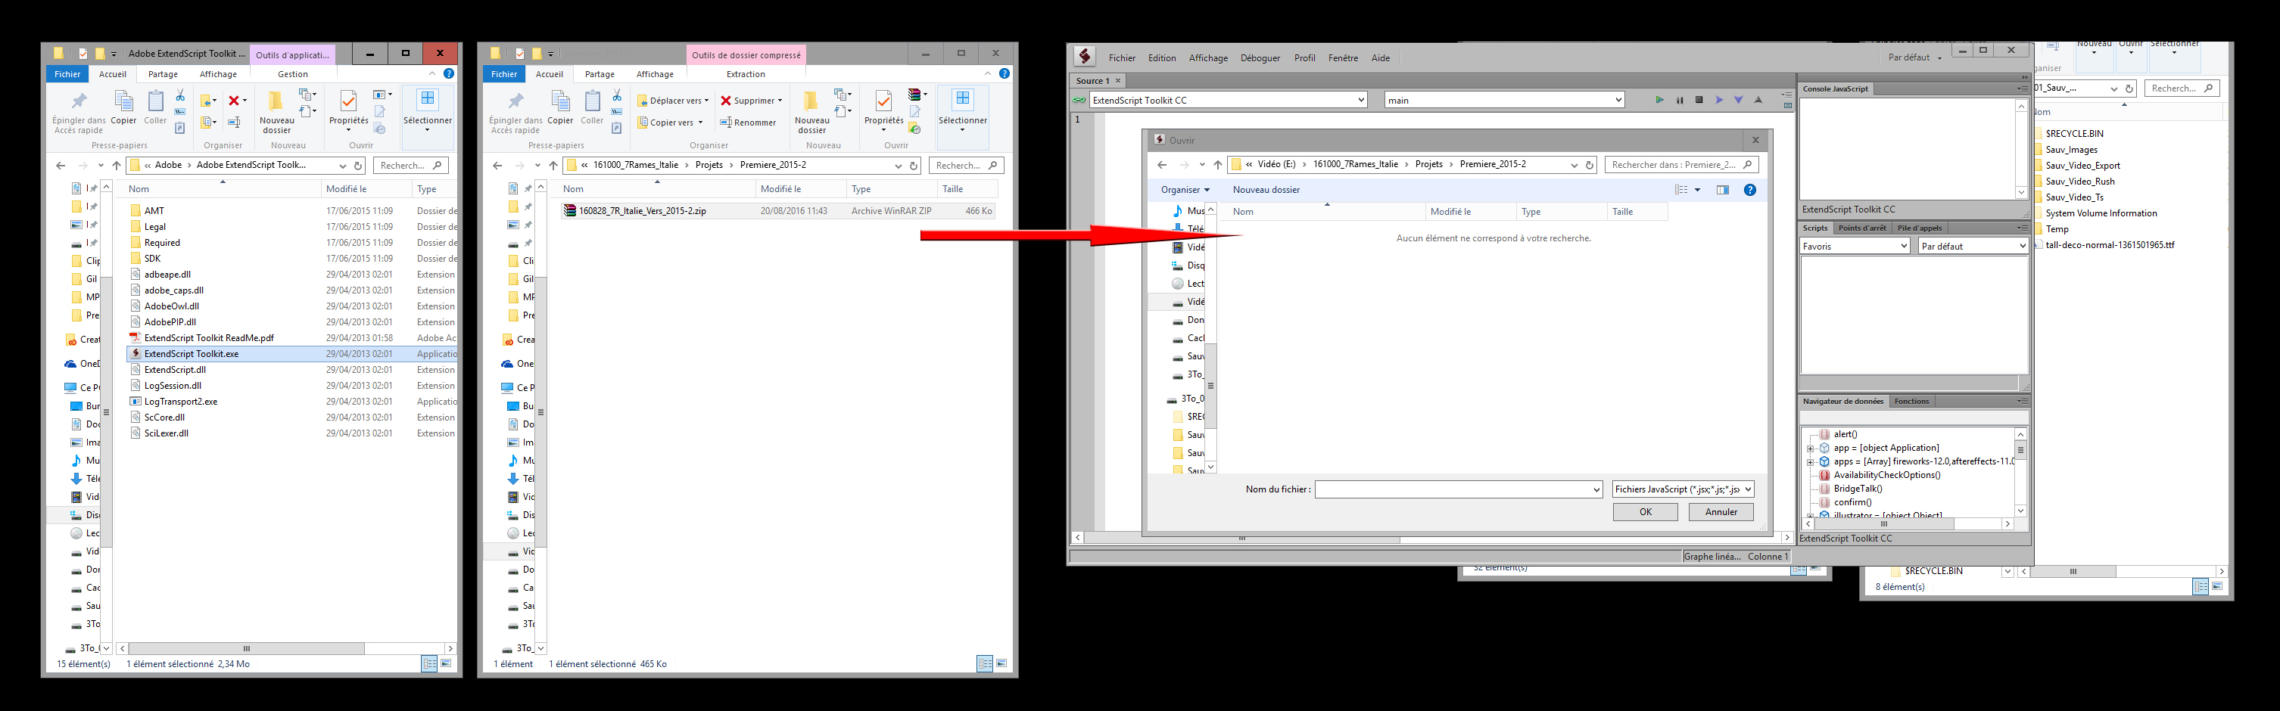Click the help icon in Ouvrir dialog
This screenshot has height=711, width=2280.
tap(1750, 190)
